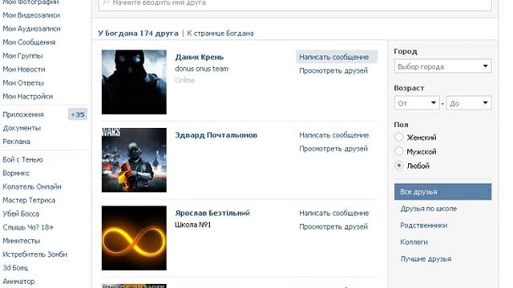This screenshot has height=288, width=513.
Task: Open Приложения in sidebar
Action: tap(23, 114)
